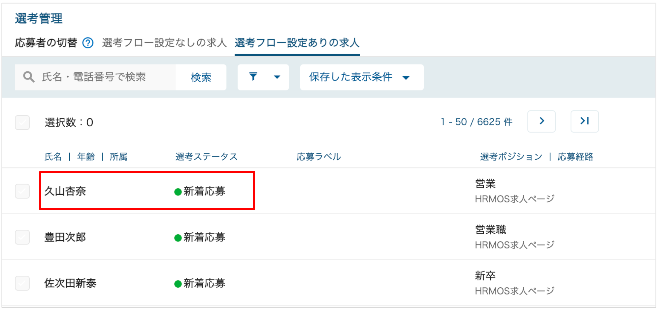Check the box for 豊田次郎
This screenshot has width=658, height=310.
(x=22, y=237)
